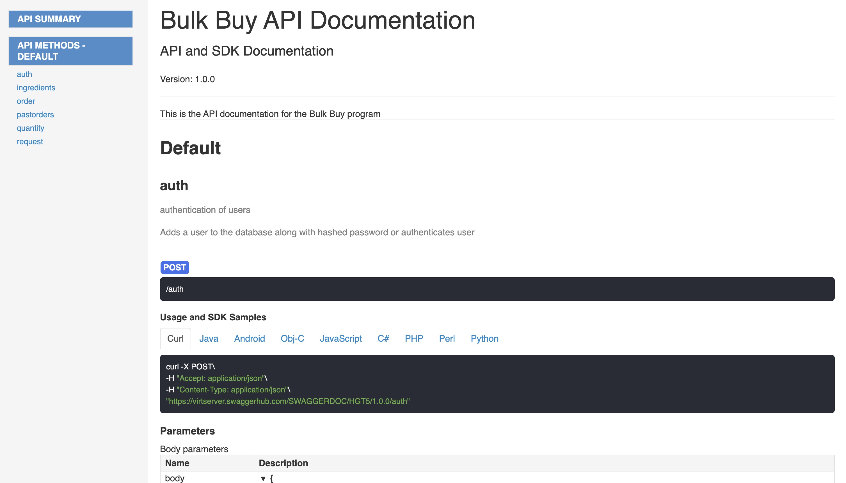Open the API SUMMARY sidebar section
This screenshot has height=483, width=846.
[70, 19]
